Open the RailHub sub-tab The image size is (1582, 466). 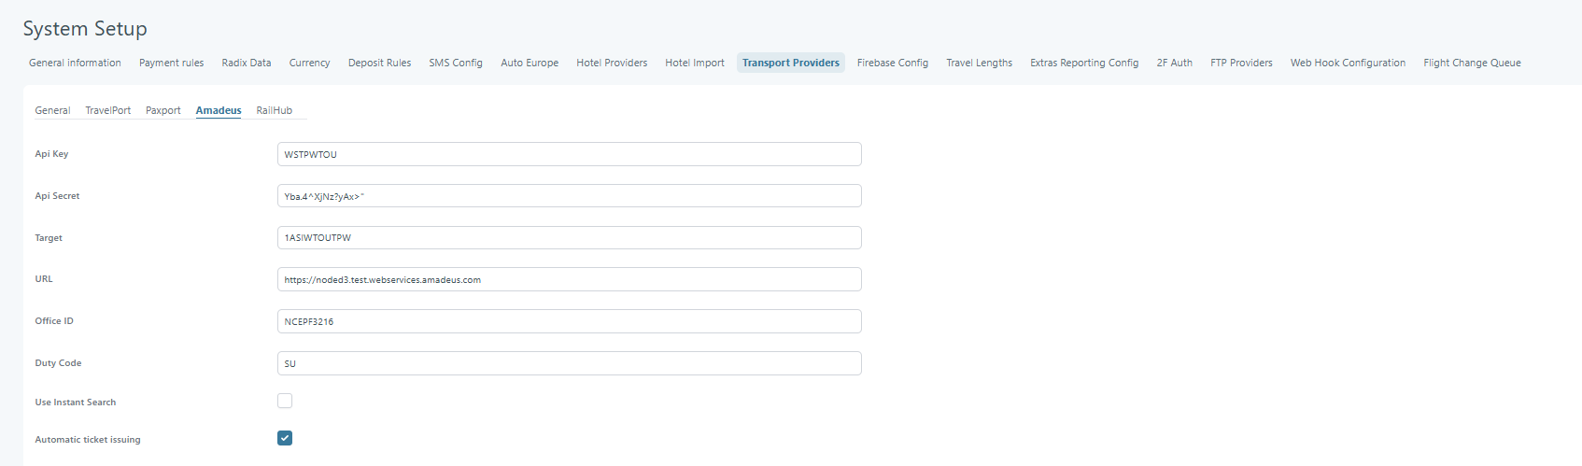tap(275, 110)
